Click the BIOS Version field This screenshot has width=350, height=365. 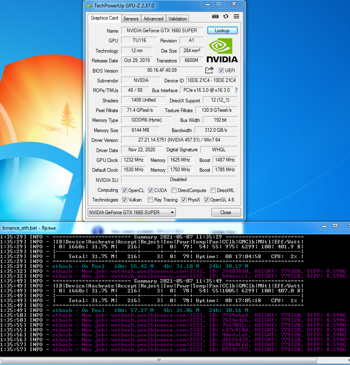pyautogui.click(x=162, y=70)
